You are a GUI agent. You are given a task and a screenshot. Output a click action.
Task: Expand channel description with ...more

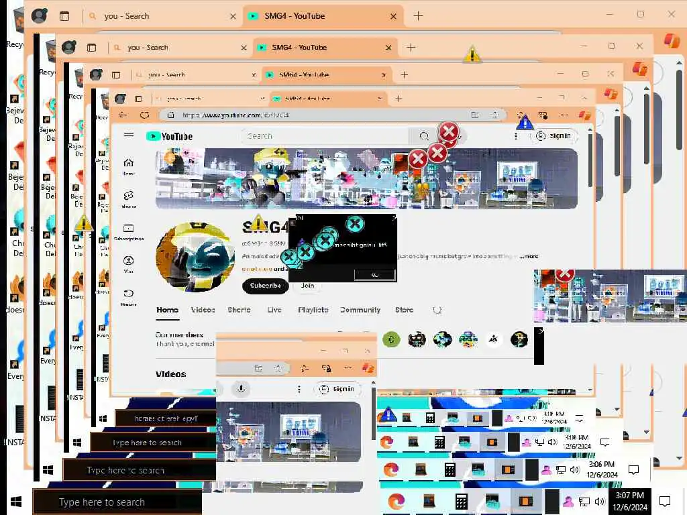(x=529, y=256)
